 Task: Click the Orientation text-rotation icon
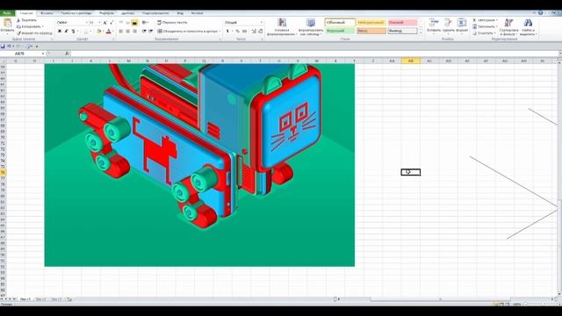tap(145, 23)
